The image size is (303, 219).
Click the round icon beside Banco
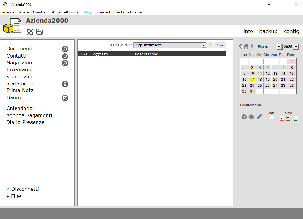click(x=65, y=98)
